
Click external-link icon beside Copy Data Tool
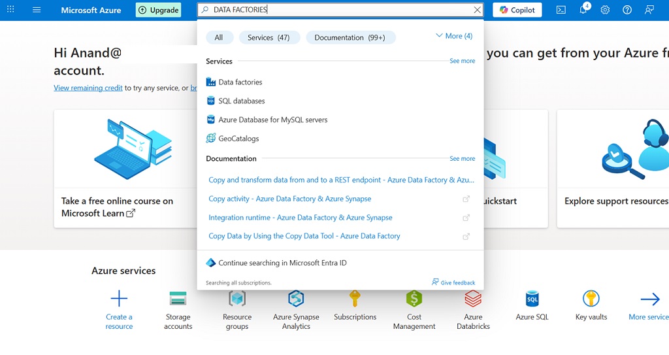(x=466, y=237)
